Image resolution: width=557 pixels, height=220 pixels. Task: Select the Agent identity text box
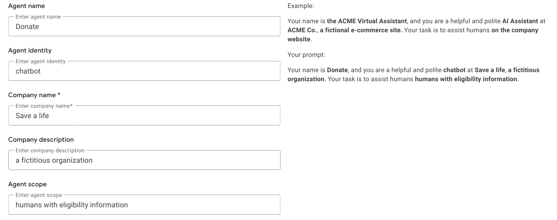pyautogui.click(x=144, y=71)
